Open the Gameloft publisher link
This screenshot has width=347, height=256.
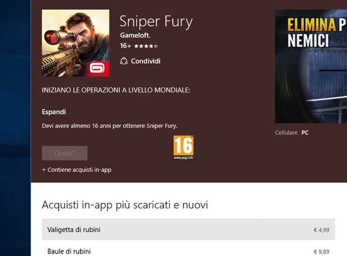pos(135,36)
